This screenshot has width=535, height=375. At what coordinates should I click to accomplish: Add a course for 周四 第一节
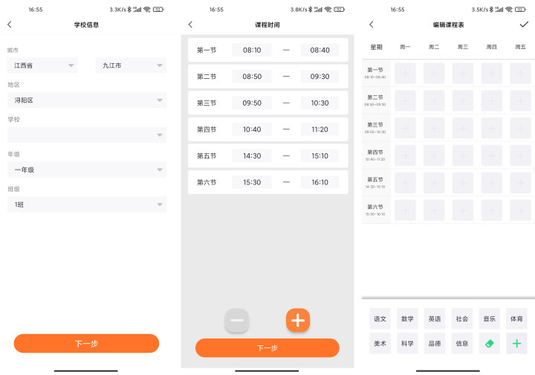click(492, 73)
